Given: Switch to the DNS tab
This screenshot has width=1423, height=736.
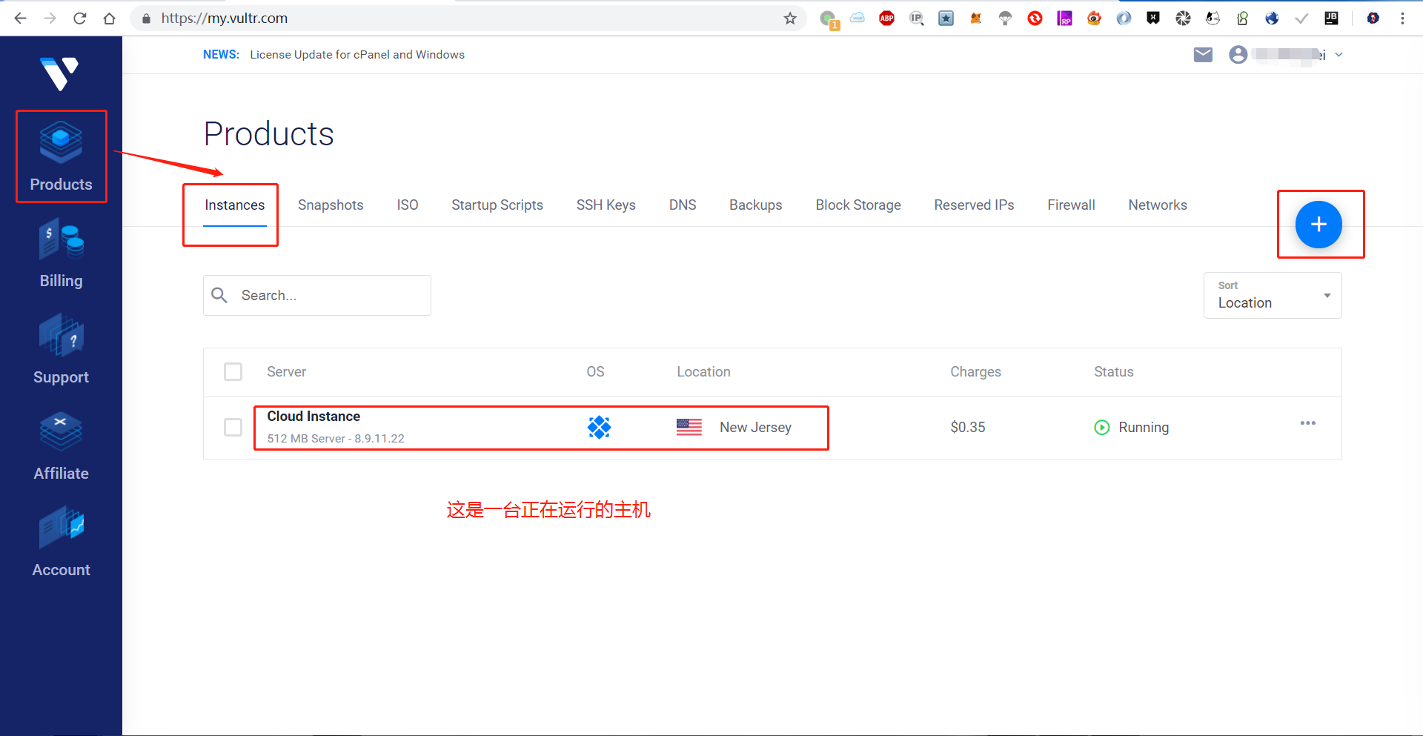Looking at the screenshot, I should [x=683, y=205].
